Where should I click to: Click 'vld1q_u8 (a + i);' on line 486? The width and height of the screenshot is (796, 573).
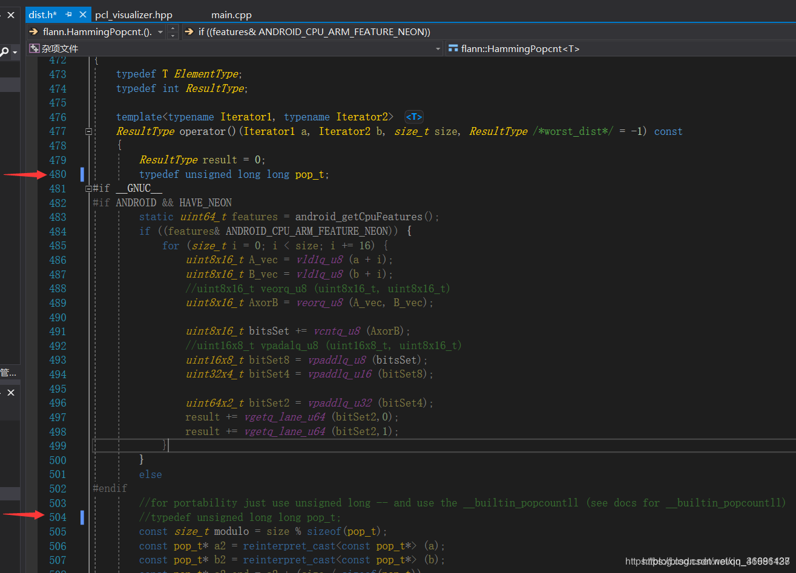[x=345, y=260]
